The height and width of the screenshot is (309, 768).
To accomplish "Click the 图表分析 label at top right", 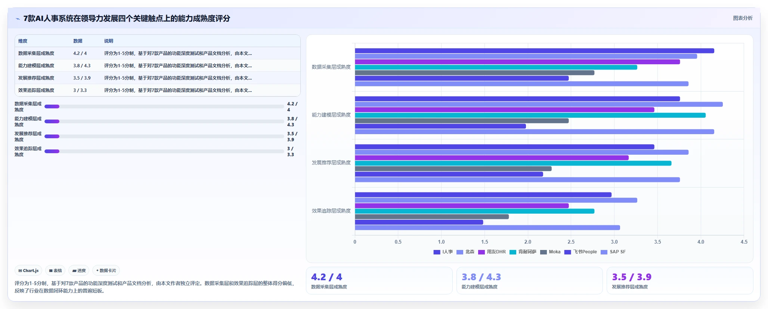I will coord(743,18).
